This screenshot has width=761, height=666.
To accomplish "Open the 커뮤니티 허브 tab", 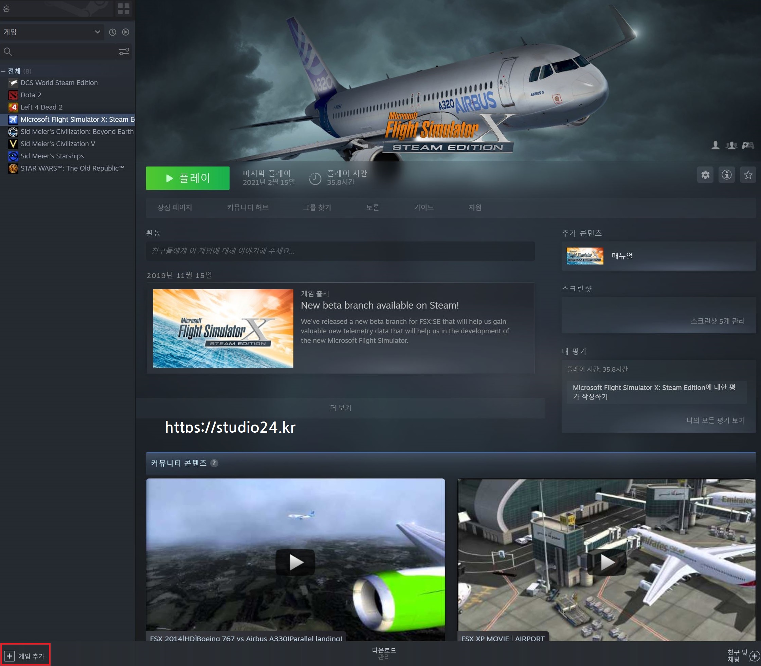I will (x=248, y=208).
